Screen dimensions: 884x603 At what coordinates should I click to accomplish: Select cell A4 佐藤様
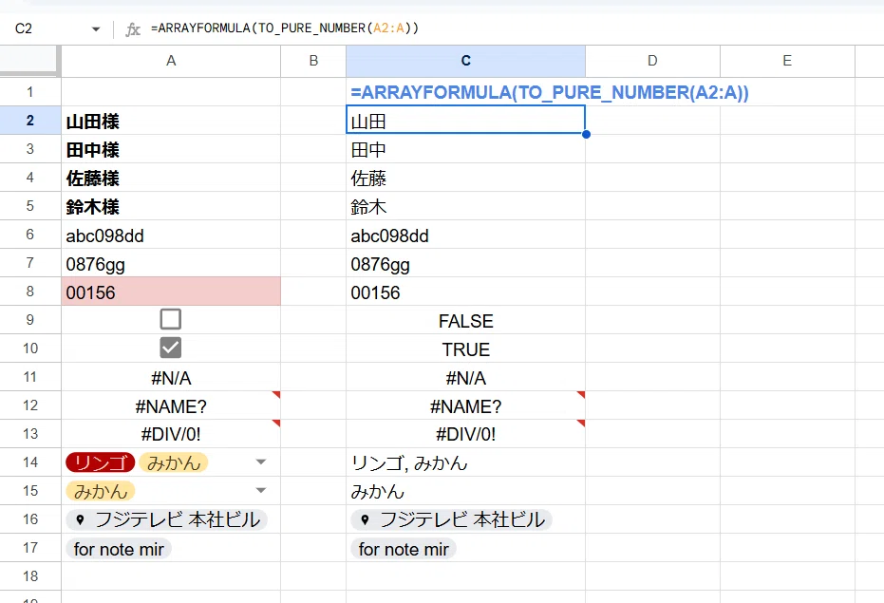coord(171,178)
